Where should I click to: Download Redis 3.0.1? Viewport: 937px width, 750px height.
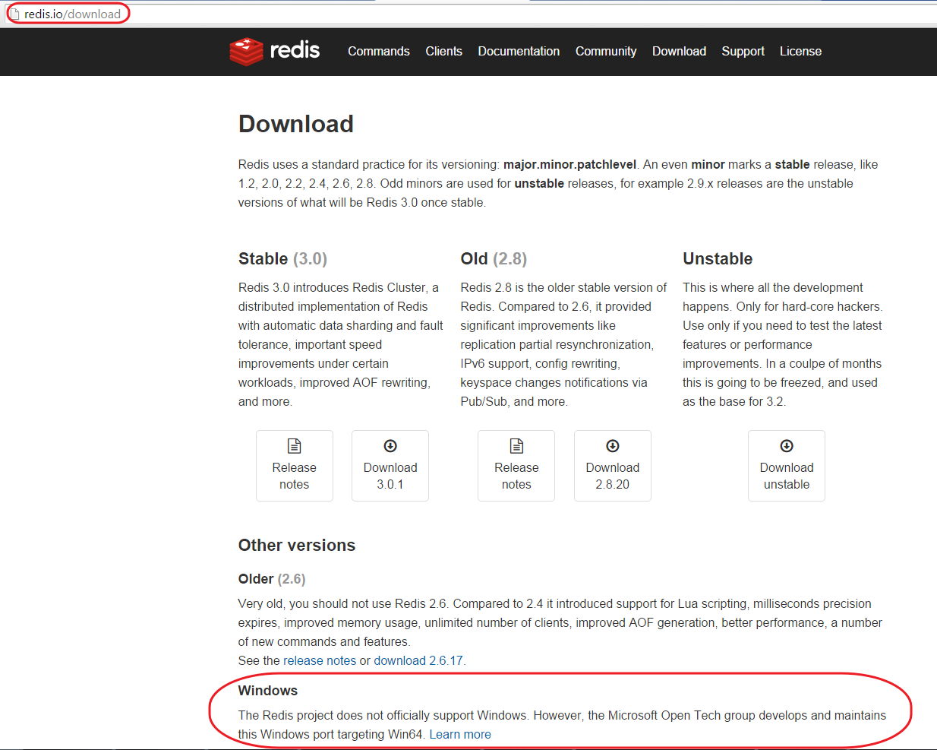(x=390, y=466)
